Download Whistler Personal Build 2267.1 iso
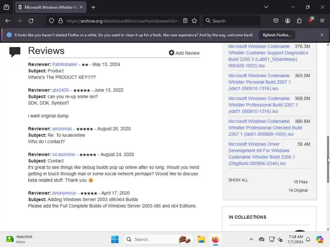Screen dimensions: 330x247 [x=259, y=82]
